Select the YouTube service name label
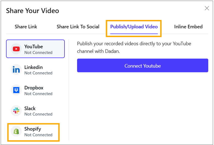Image resolution: width=214 pixels, height=145 pixels. coord(34,47)
